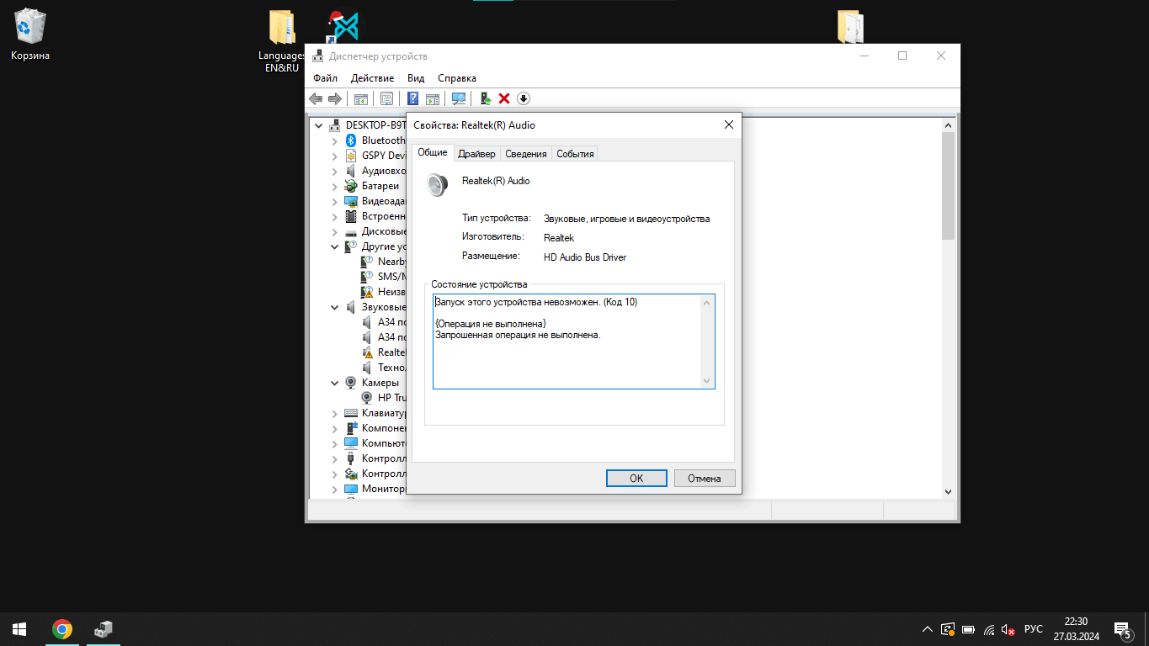This screenshot has width=1149, height=646.
Task: Click the Отмена button
Action: pos(705,478)
